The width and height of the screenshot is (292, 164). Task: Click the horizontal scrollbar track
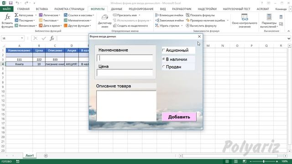point(230,156)
